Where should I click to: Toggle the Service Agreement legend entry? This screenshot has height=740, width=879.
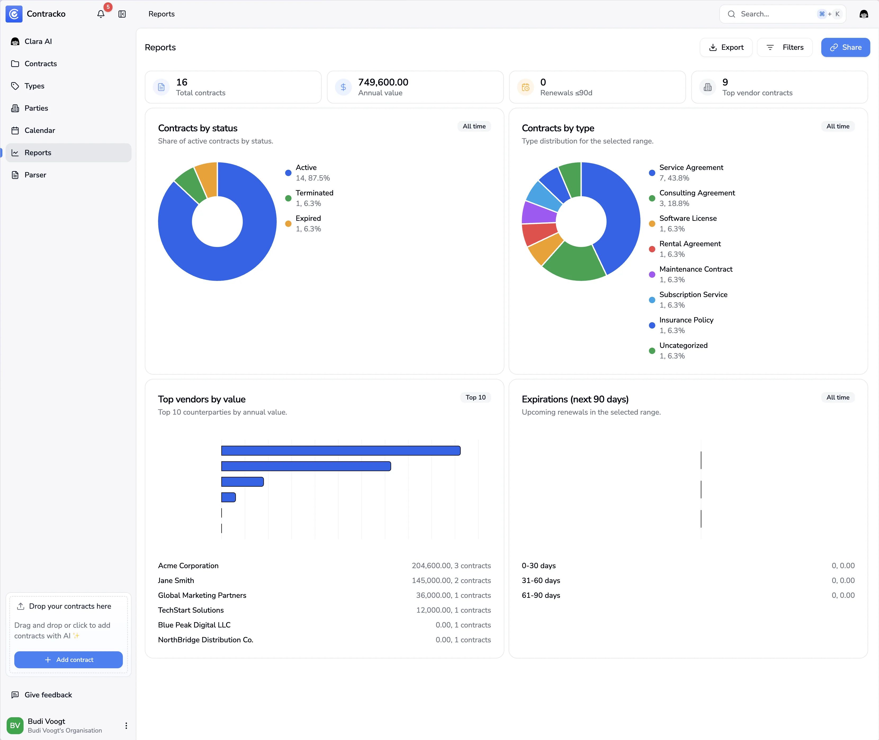pos(691,172)
